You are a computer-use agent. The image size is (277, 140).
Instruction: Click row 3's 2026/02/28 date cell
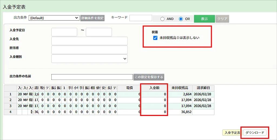pyautogui.click(x=203, y=106)
